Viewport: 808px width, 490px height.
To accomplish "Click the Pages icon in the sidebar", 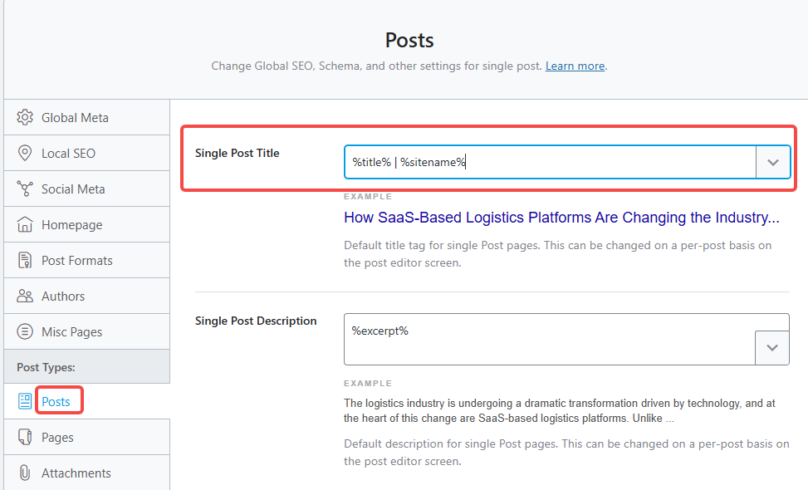I will 25,437.
